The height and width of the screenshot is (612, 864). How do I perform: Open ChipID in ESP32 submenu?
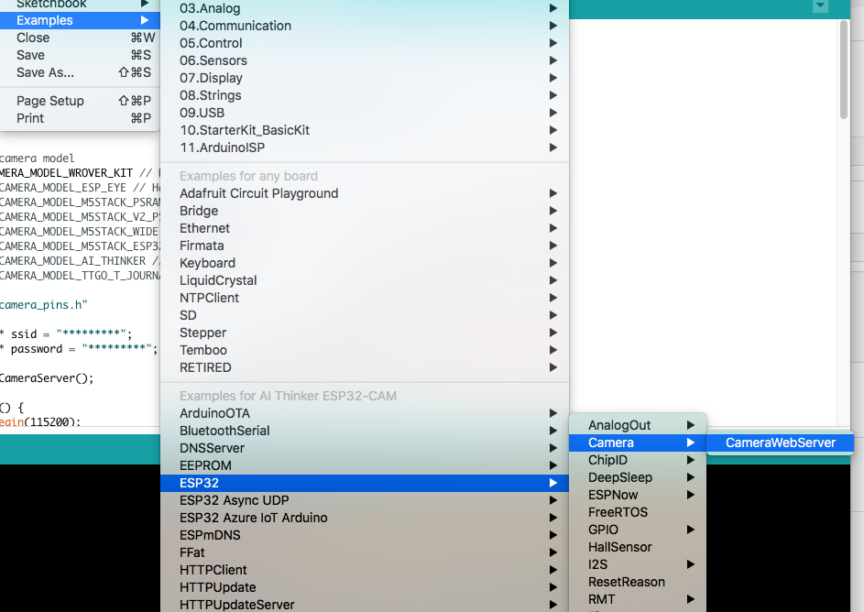[638, 460]
